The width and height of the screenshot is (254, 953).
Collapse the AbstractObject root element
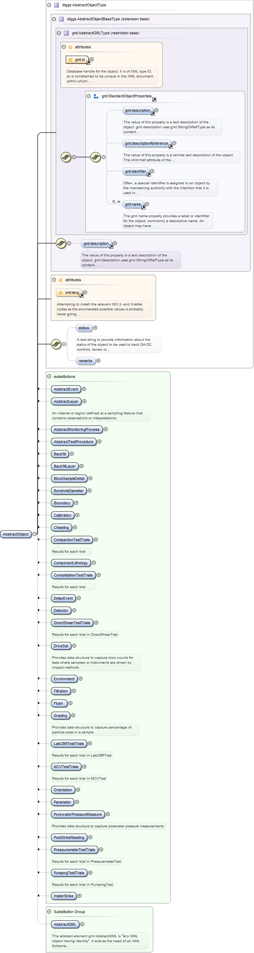point(34,534)
